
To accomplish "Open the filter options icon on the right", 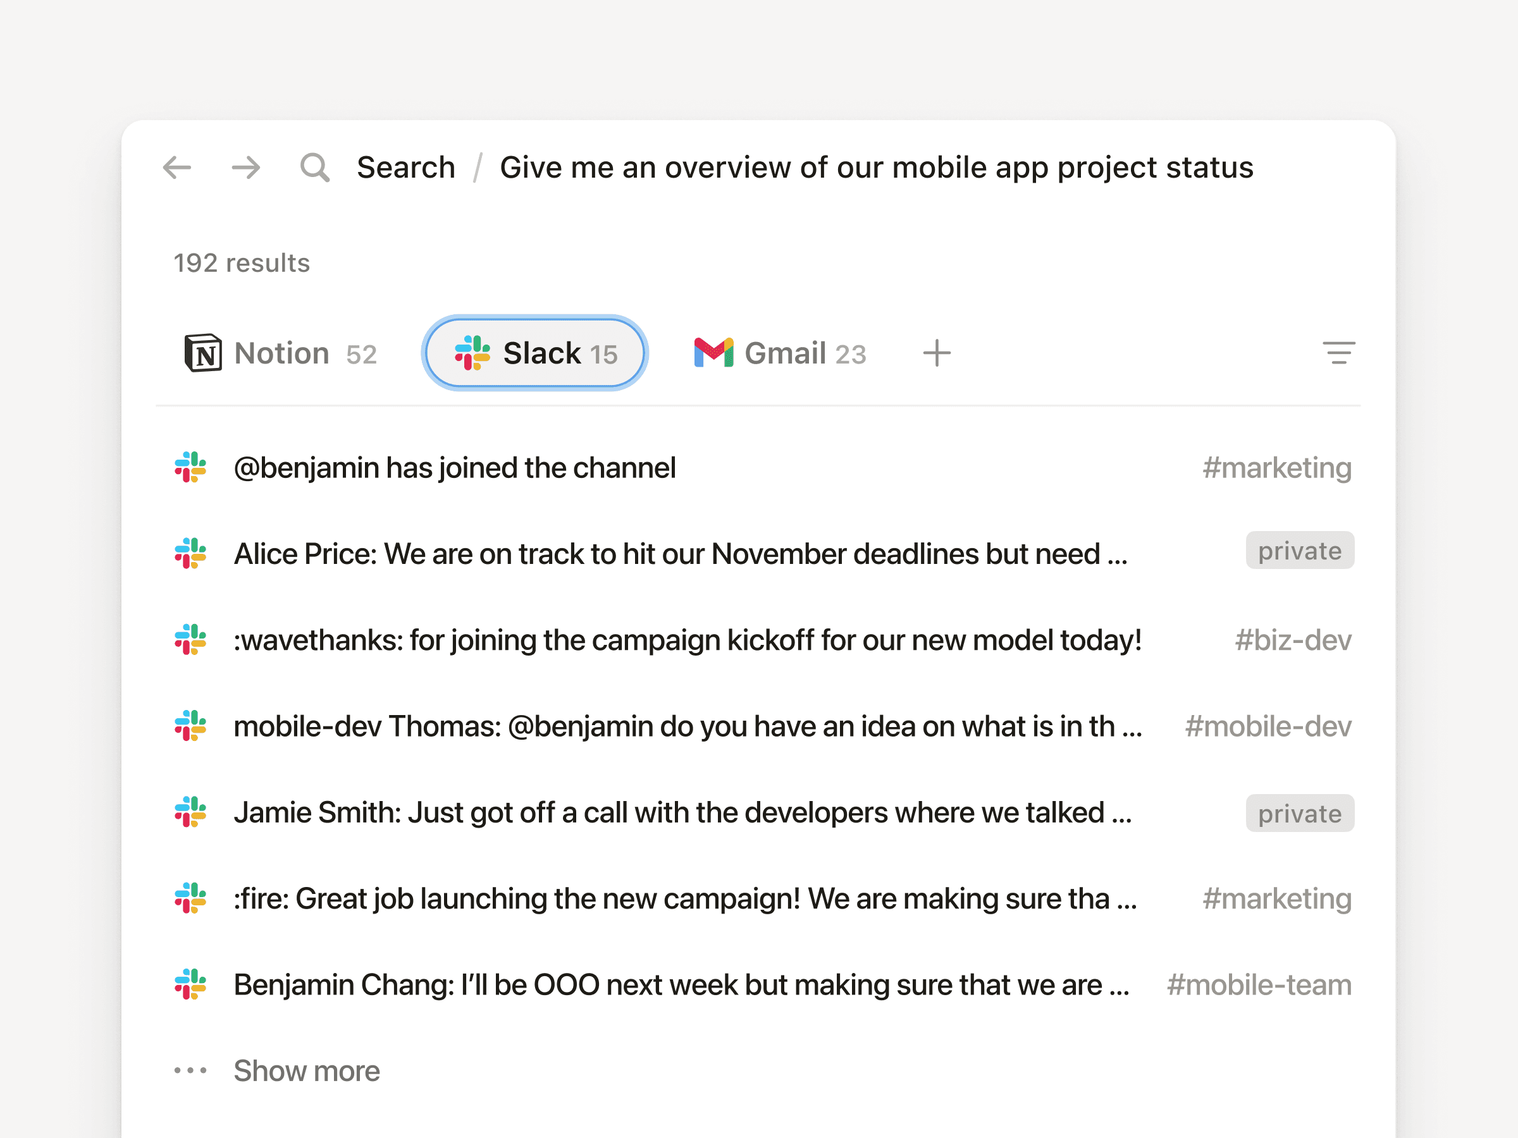I will click(1340, 353).
